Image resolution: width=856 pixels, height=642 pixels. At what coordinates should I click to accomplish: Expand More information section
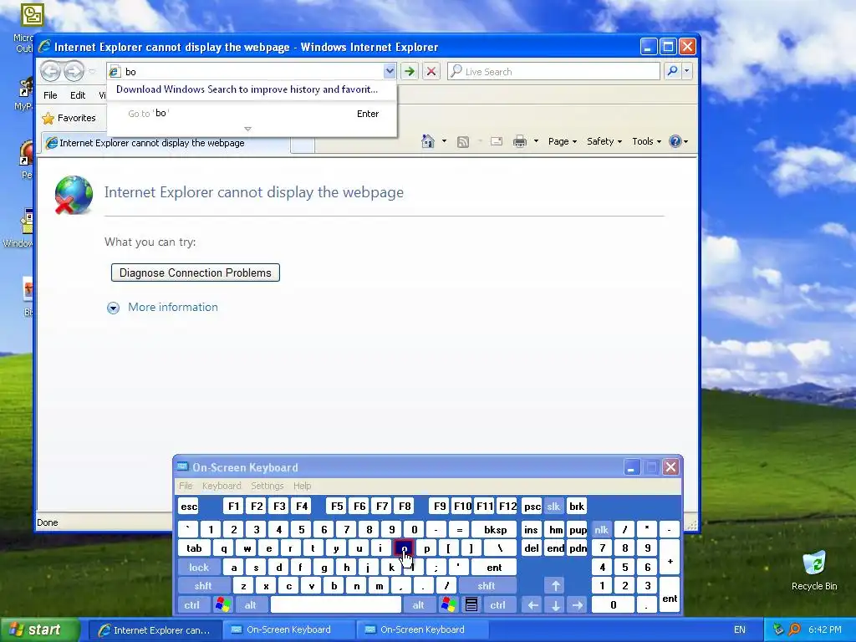[162, 308]
